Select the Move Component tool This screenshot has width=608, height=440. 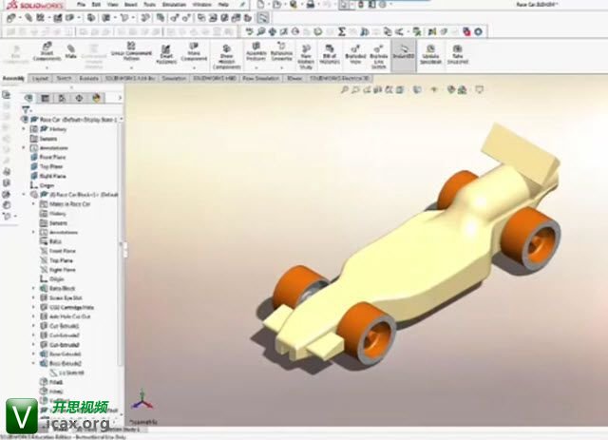[x=194, y=51]
